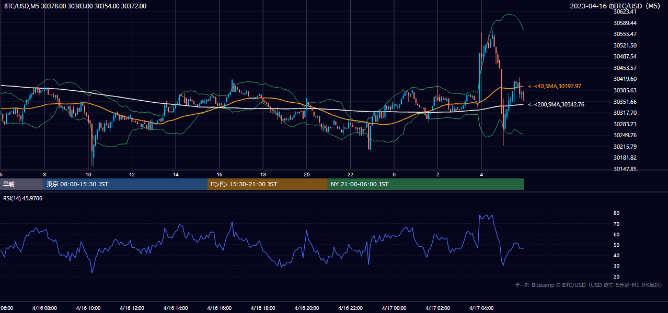This screenshot has height=313, width=668.
Task: Select the ロンドン 15:30-21:00 JST session bar
Action: pyautogui.click(x=268, y=184)
